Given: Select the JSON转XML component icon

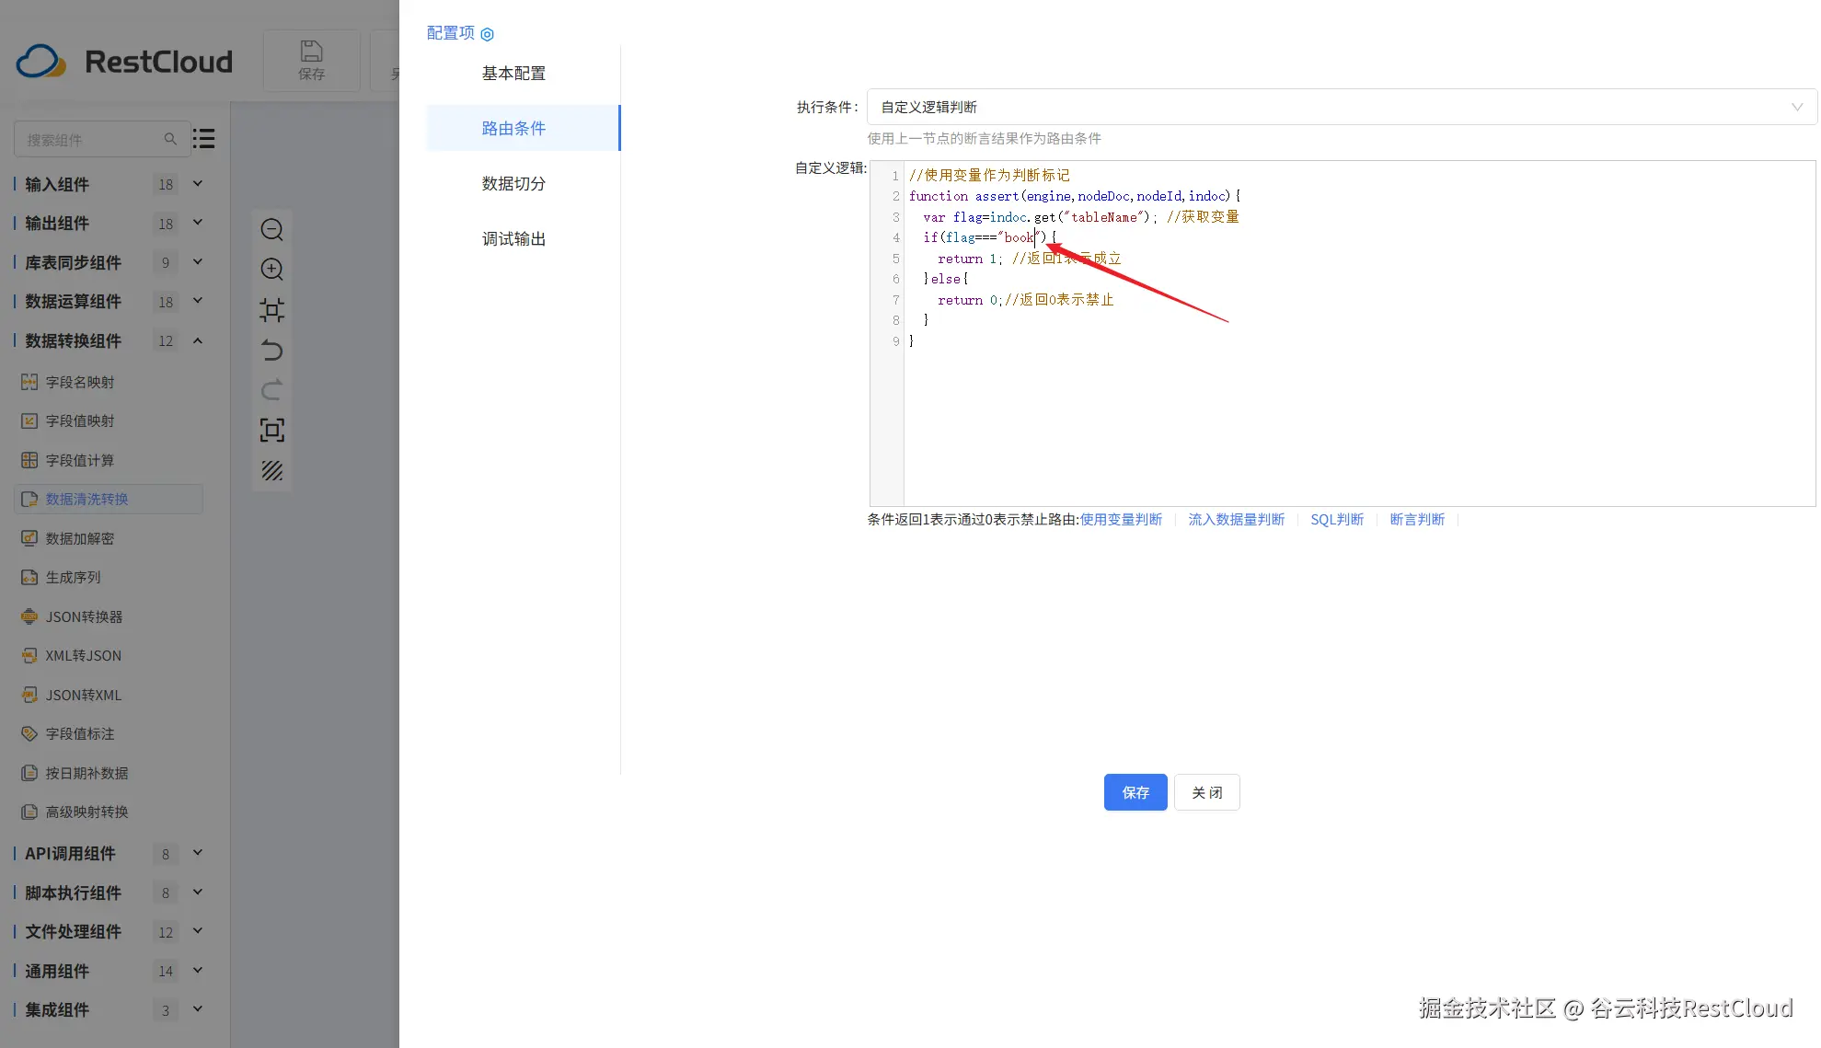Looking at the screenshot, I should (x=29, y=695).
